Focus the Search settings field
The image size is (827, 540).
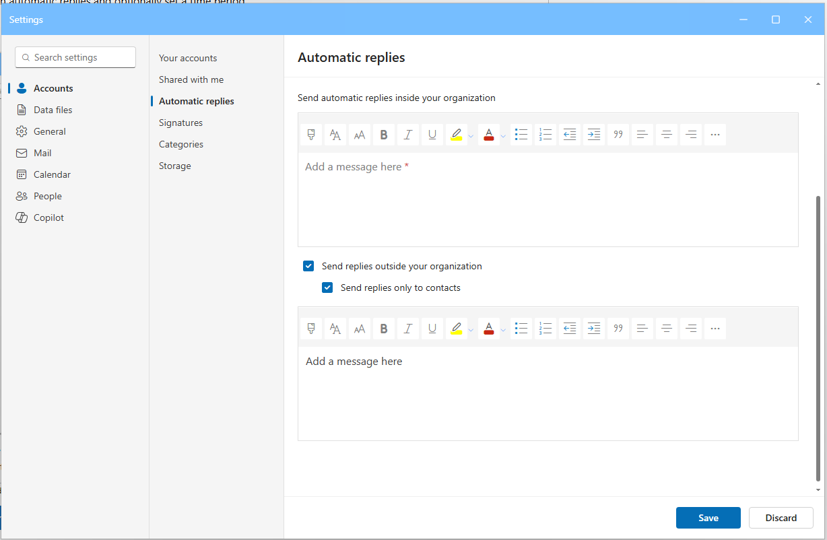pyautogui.click(x=75, y=57)
